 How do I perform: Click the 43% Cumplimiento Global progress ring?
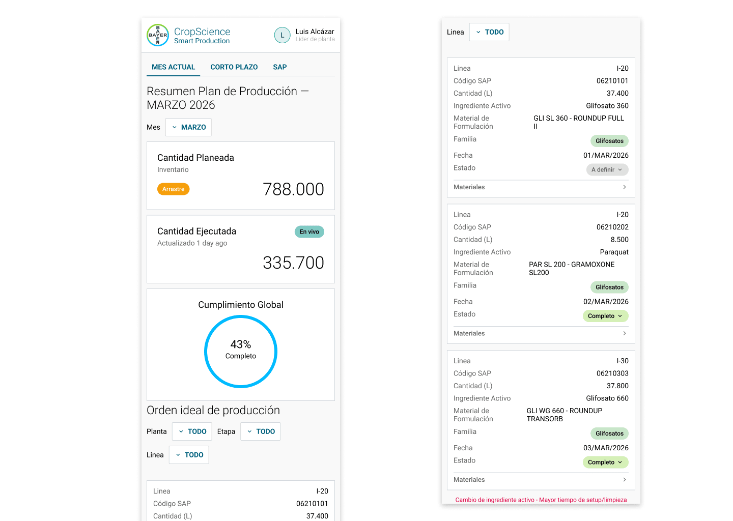(241, 352)
